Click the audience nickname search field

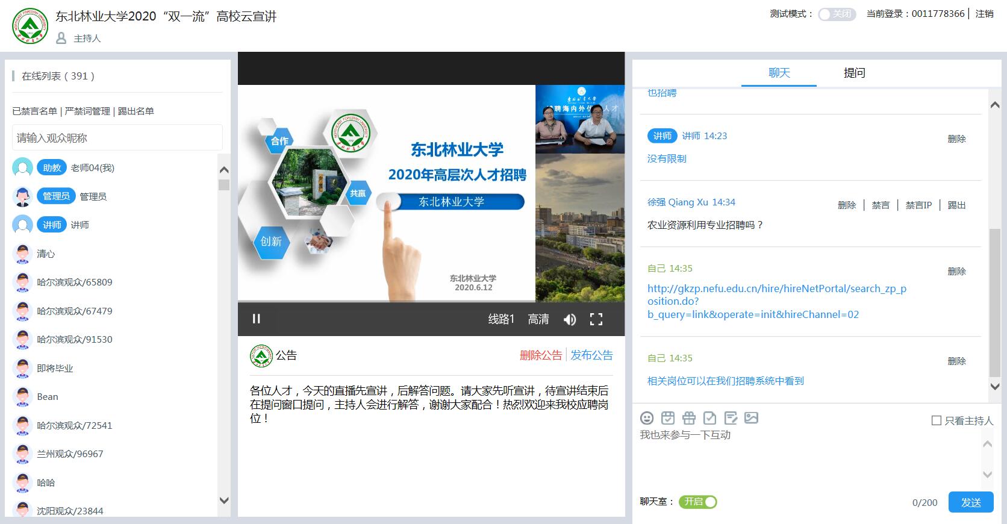tap(117, 138)
